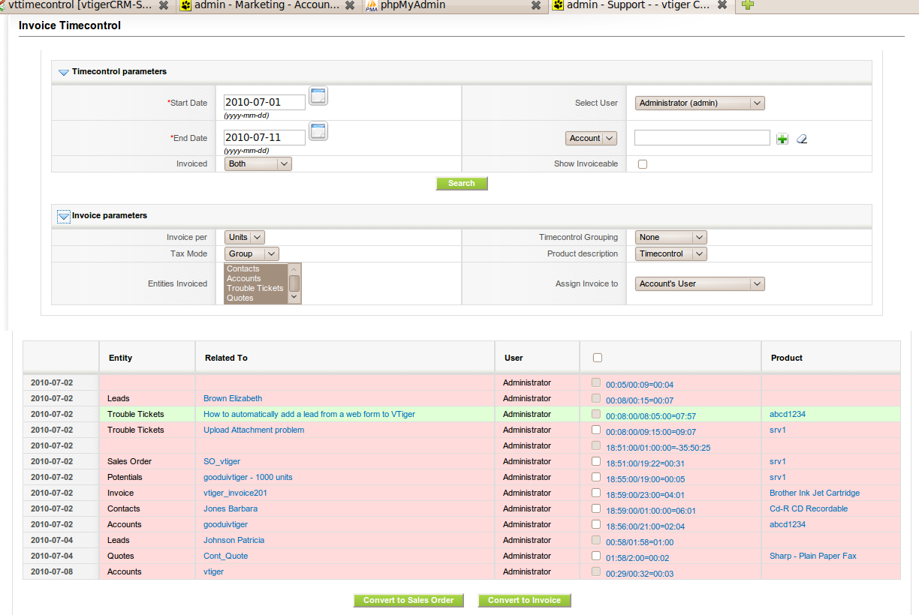Check the Upload Attachment problem row checkbox
Image resolution: width=919 pixels, height=615 pixels.
coord(596,430)
